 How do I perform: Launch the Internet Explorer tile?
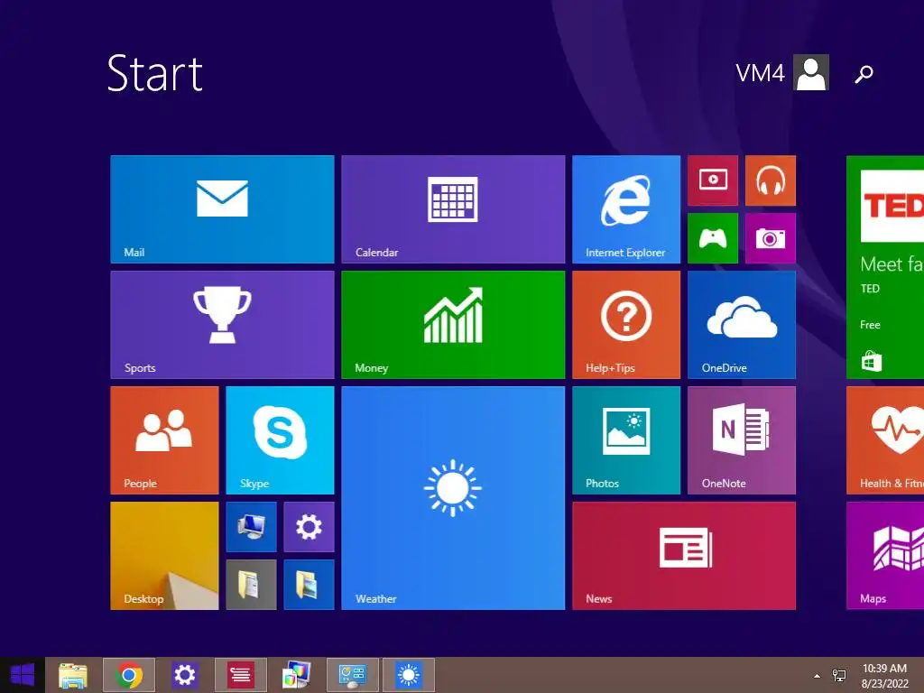(x=626, y=209)
